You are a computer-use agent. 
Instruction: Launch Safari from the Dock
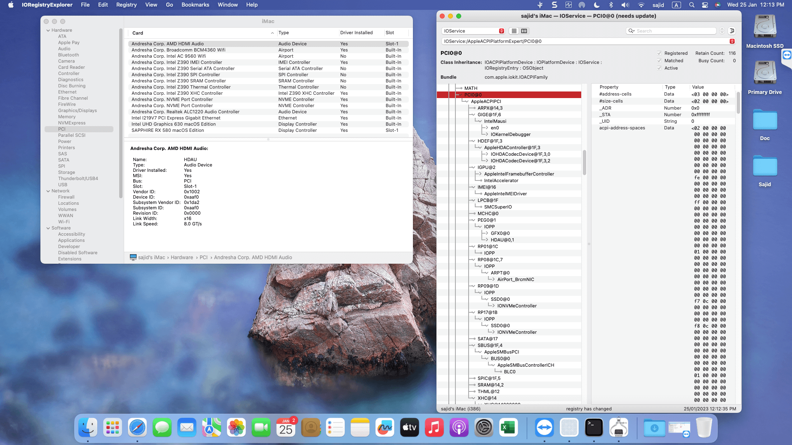click(137, 428)
